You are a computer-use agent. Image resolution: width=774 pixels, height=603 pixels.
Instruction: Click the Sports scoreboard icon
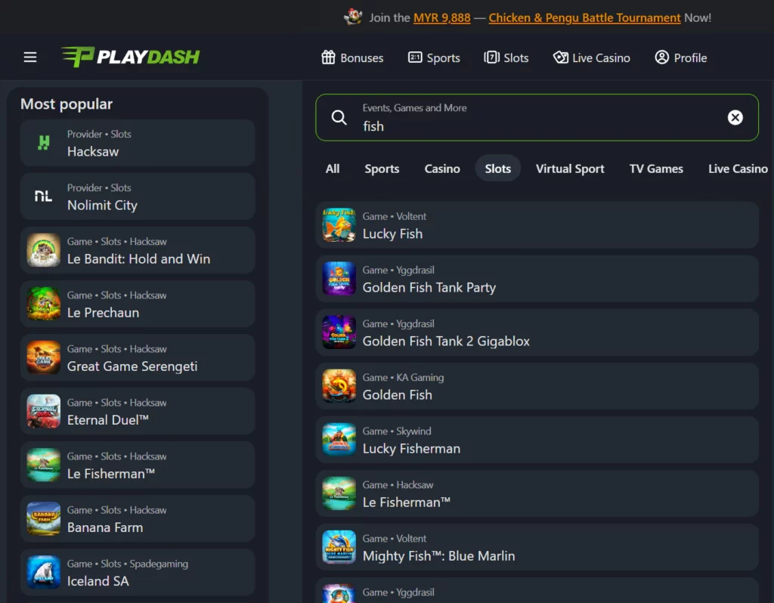[x=415, y=57]
